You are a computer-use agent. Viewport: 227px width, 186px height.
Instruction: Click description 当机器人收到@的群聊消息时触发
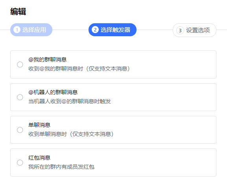[x=70, y=101]
